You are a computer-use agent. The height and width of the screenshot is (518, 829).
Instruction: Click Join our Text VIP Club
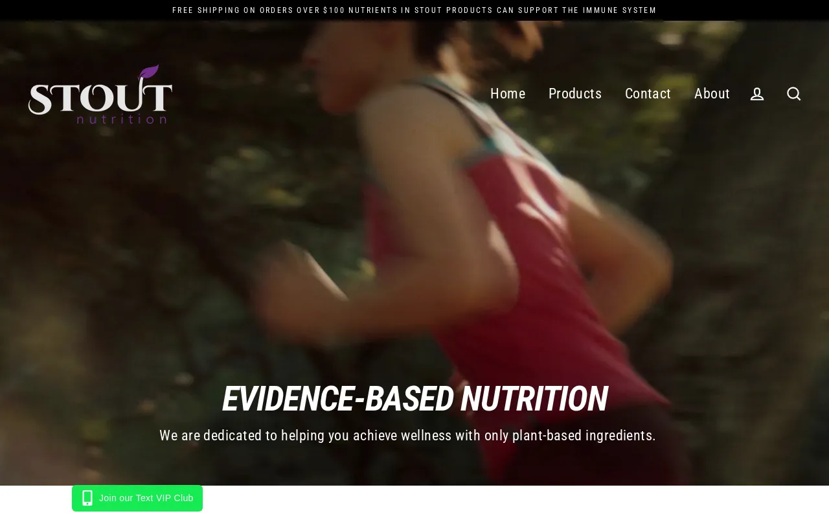pyautogui.click(x=137, y=498)
